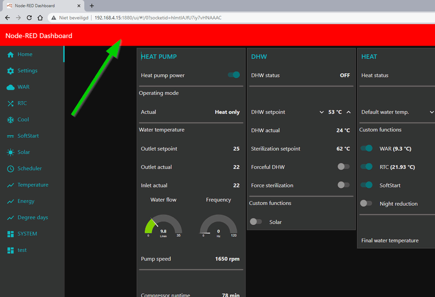Click the 'Sterilization setpoint' label
The image size is (435, 297).
click(276, 149)
